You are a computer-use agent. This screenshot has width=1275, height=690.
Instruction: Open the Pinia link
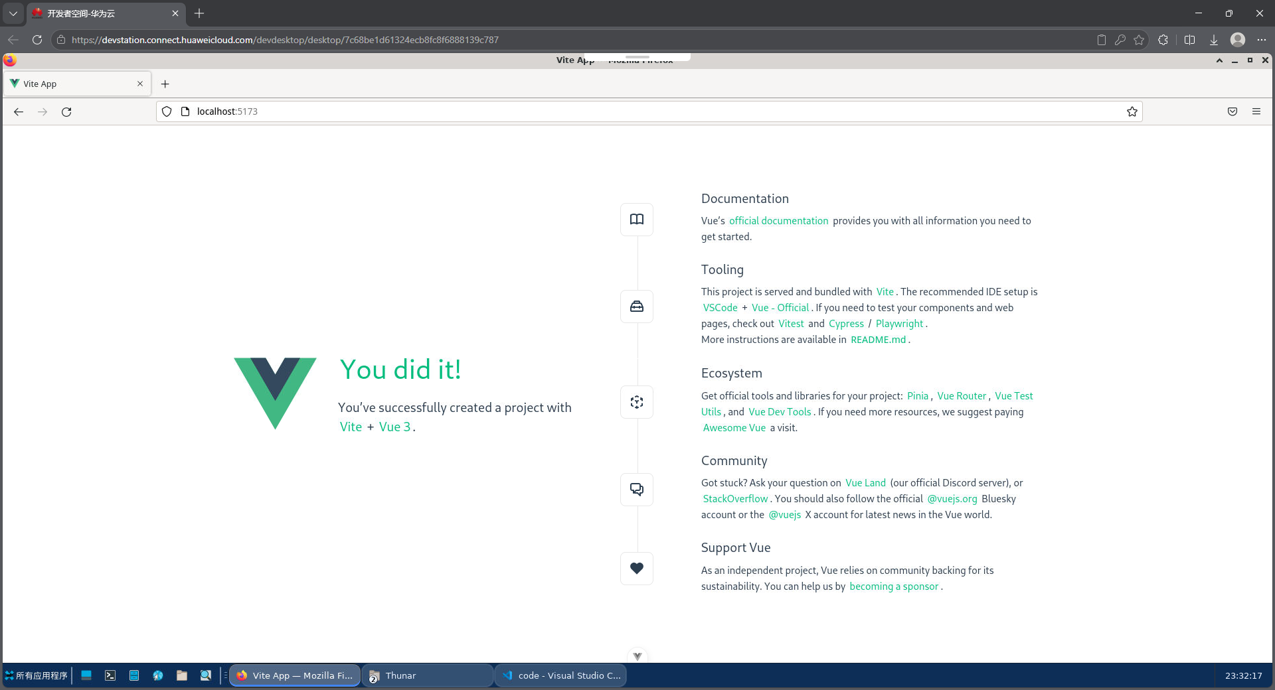pos(918,396)
